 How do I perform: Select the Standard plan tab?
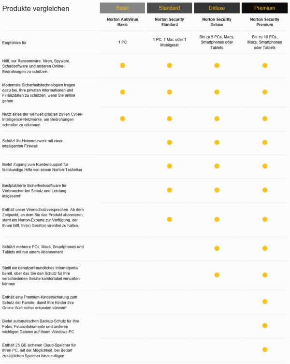click(169, 8)
